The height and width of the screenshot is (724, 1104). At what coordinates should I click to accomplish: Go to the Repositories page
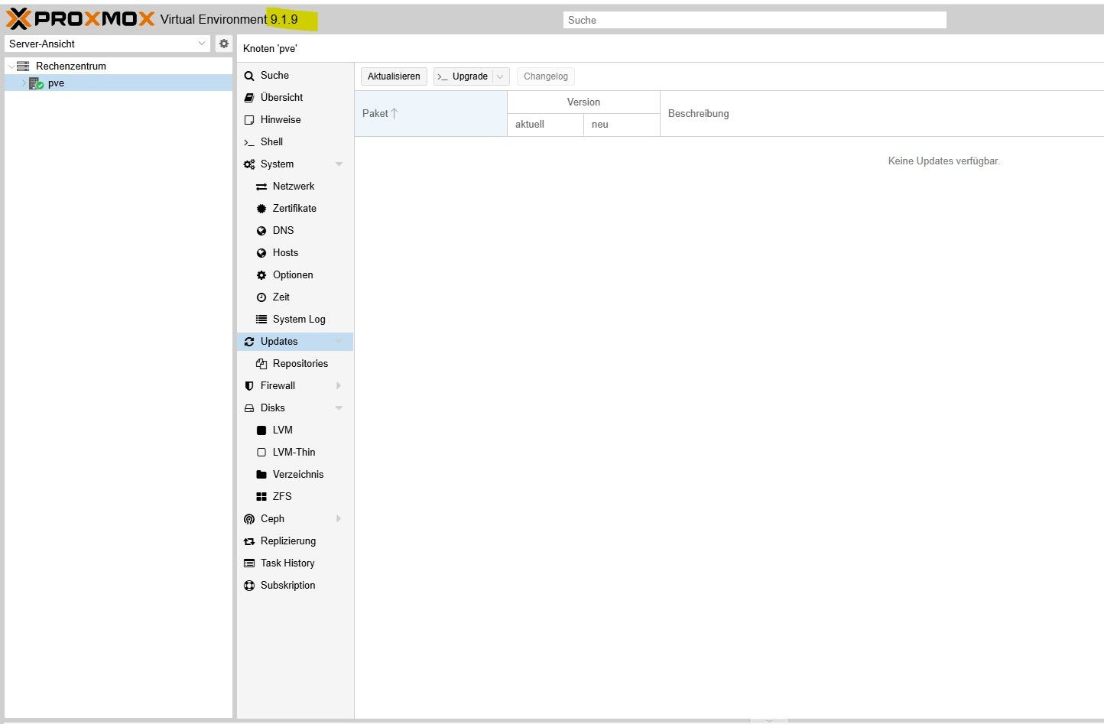tap(295, 364)
